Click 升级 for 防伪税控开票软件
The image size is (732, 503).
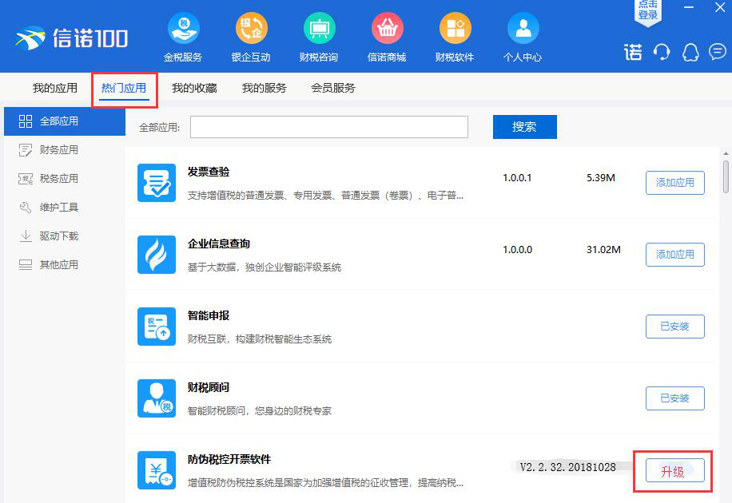pos(675,471)
